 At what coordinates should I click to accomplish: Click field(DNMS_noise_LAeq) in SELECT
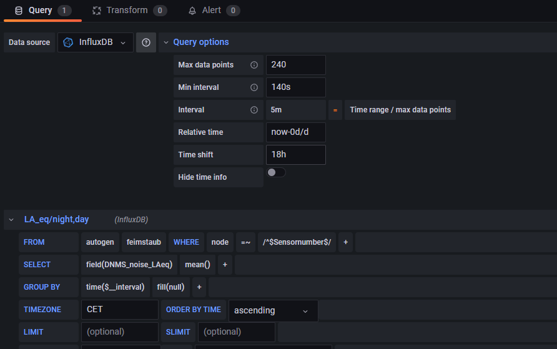tap(129, 265)
